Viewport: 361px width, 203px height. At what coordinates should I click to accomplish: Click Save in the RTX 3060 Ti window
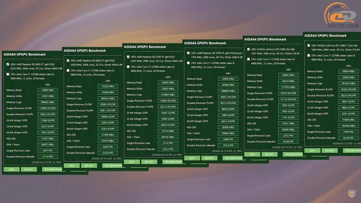click(x=312, y=150)
